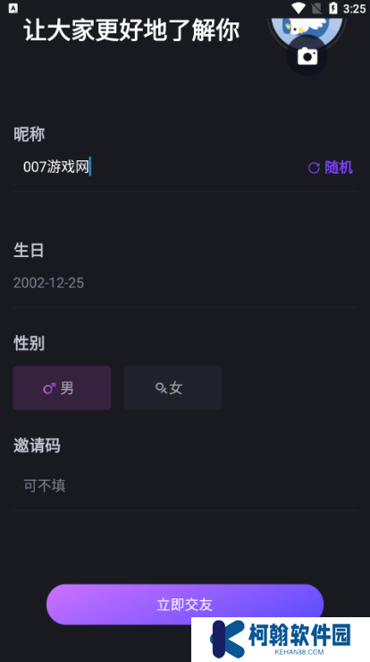
Task: Generate a random nickname via 随机
Action: pyautogui.click(x=331, y=168)
